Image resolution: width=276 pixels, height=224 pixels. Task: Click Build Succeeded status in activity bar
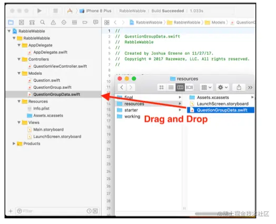click(167, 11)
